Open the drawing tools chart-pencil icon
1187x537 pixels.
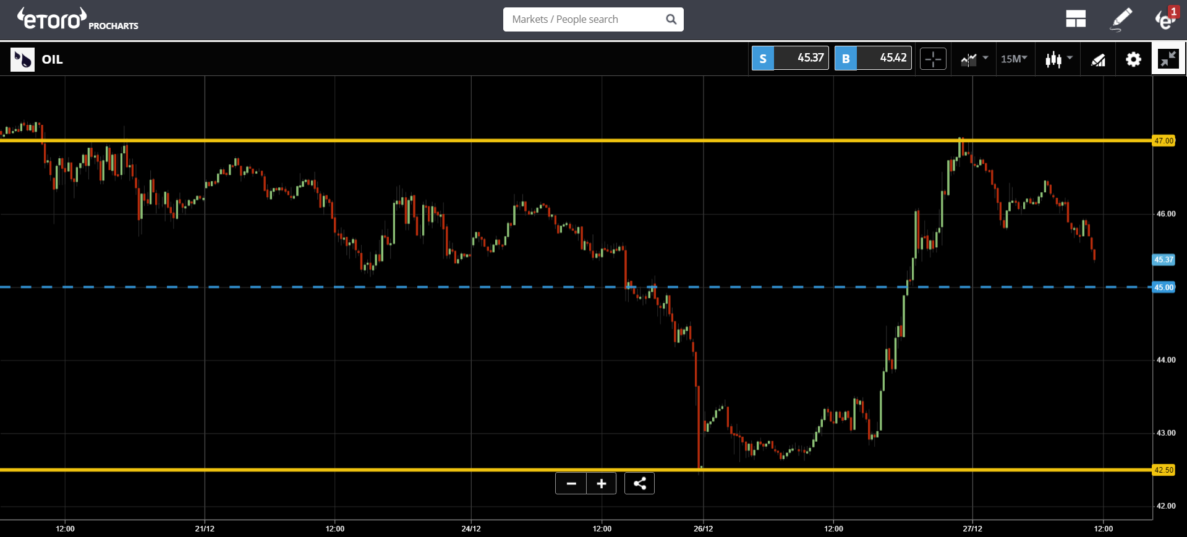[1098, 59]
